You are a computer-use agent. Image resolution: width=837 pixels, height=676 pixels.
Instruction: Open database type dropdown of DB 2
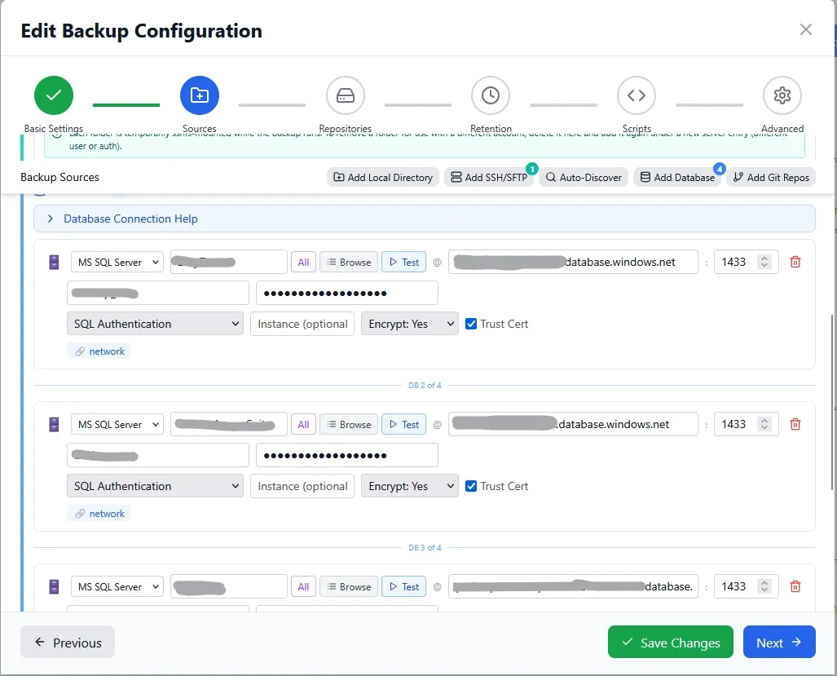pyautogui.click(x=117, y=425)
